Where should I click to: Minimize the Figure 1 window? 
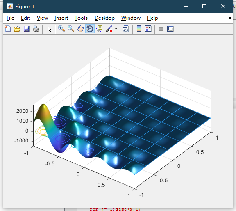point(186,6)
